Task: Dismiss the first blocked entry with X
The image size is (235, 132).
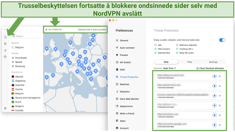Action: pyautogui.click(x=220, y=76)
